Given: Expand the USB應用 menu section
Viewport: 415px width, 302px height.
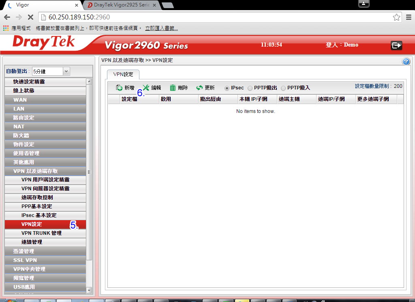Looking at the screenshot, I should coord(45,287).
